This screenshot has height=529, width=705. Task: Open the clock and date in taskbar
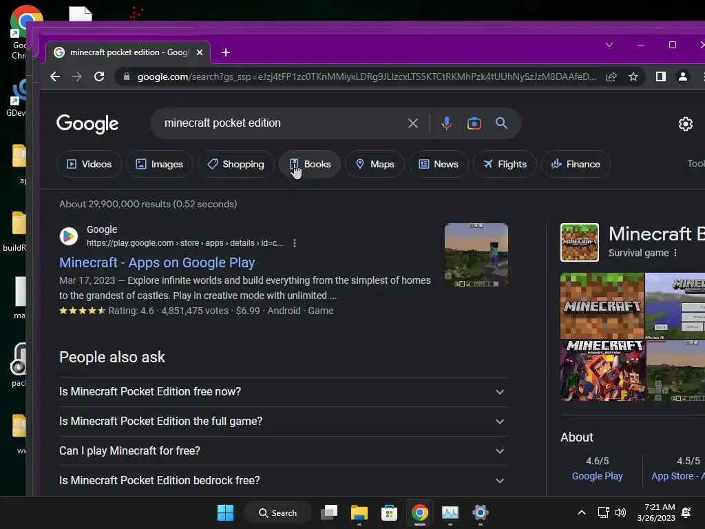pos(656,512)
